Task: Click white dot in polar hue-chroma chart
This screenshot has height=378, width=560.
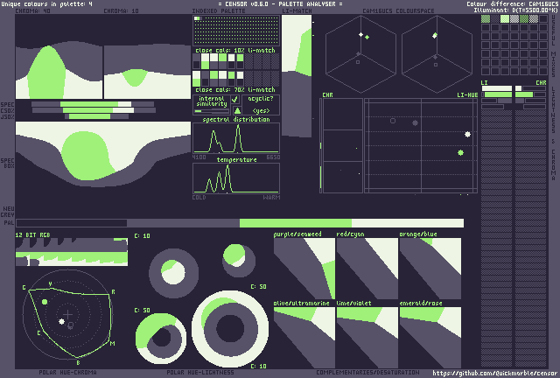Action: pos(62,322)
